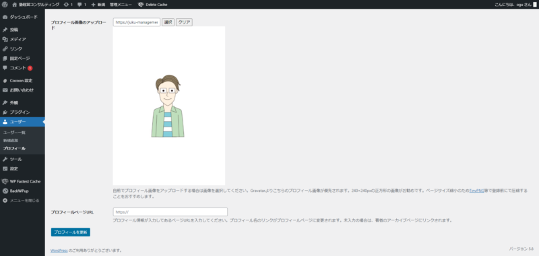This screenshot has width=539, height=256.
Task: Click the バージョン 5.8 footer text
Action: pyautogui.click(x=521, y=249)
